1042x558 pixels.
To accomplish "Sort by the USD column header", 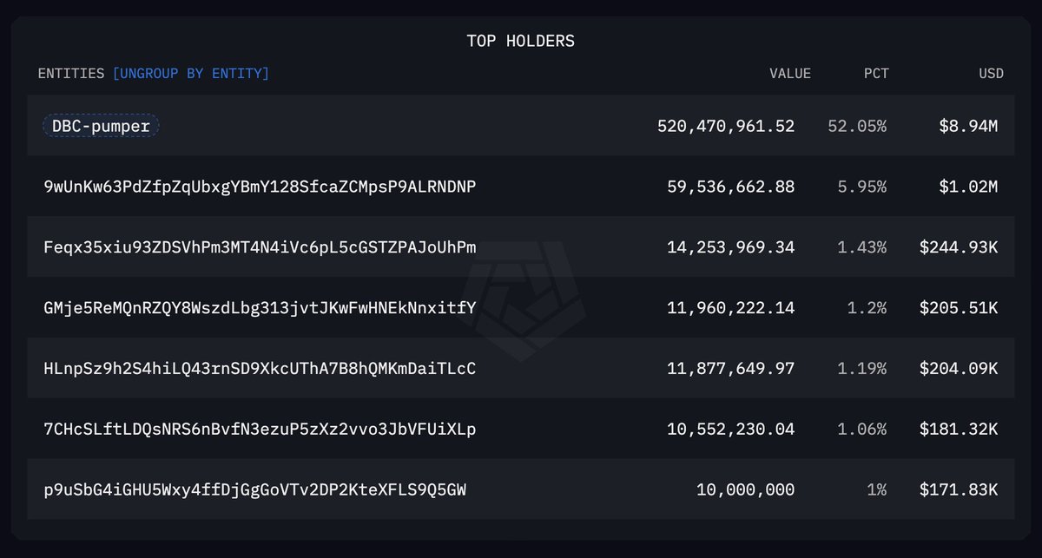I will click(x=991, y=74).
